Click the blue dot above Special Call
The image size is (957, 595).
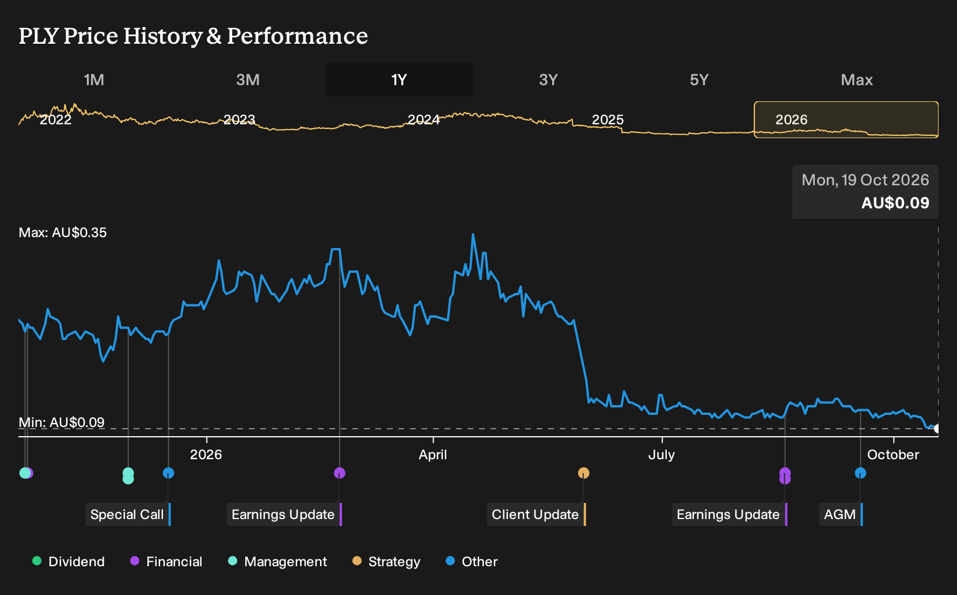(168, 473)
